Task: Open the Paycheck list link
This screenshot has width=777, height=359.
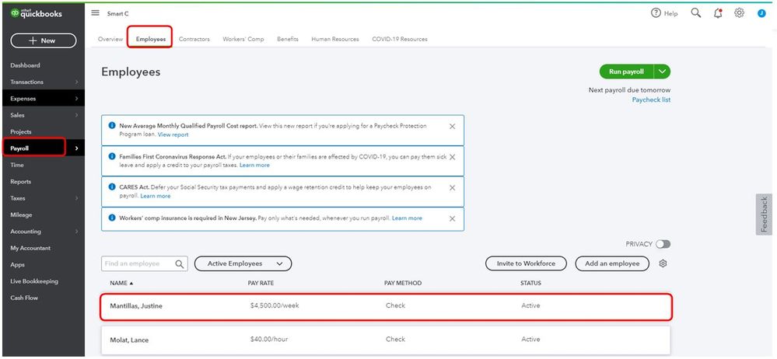Action: [x=651, y=100]
